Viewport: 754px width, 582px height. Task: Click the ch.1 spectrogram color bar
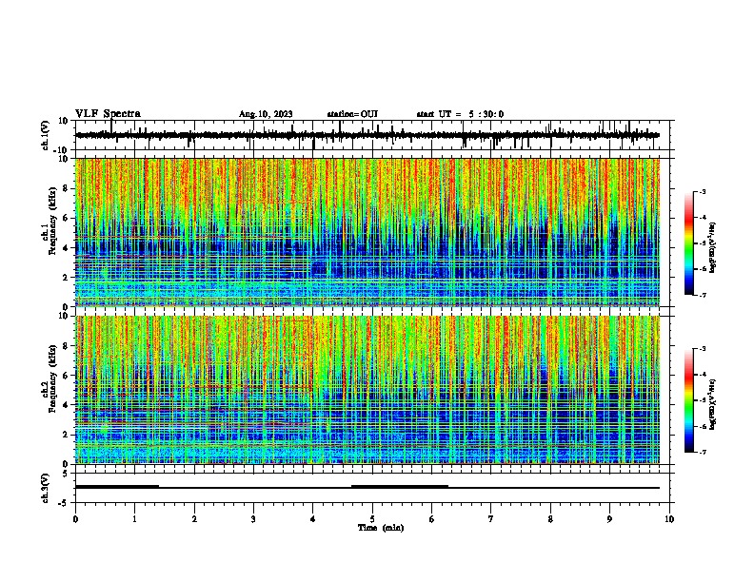click(688, 243)
